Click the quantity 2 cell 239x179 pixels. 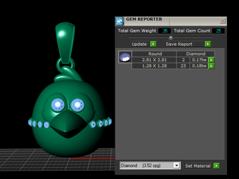point(183,60)
